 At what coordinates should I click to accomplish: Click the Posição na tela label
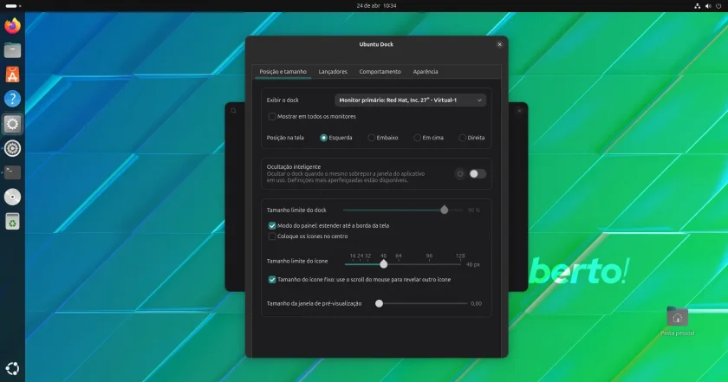tap(285, 138)
